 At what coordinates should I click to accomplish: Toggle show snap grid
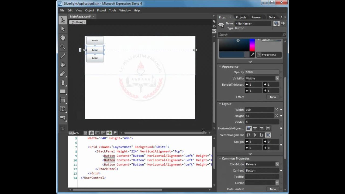pos(97,133)
